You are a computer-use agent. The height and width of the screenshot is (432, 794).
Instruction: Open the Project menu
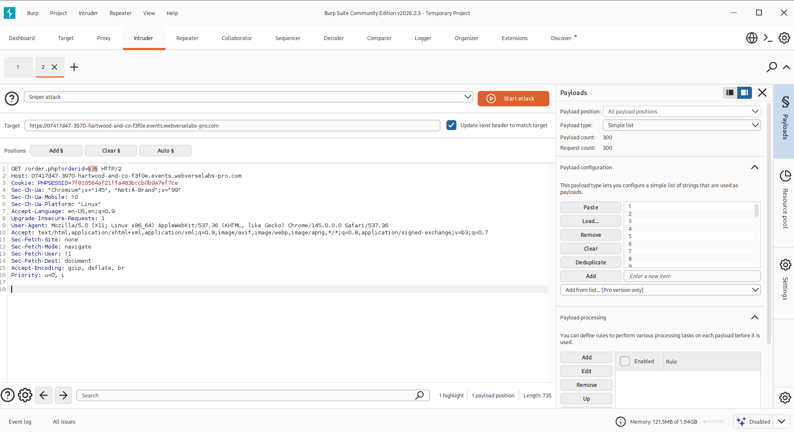58,13
